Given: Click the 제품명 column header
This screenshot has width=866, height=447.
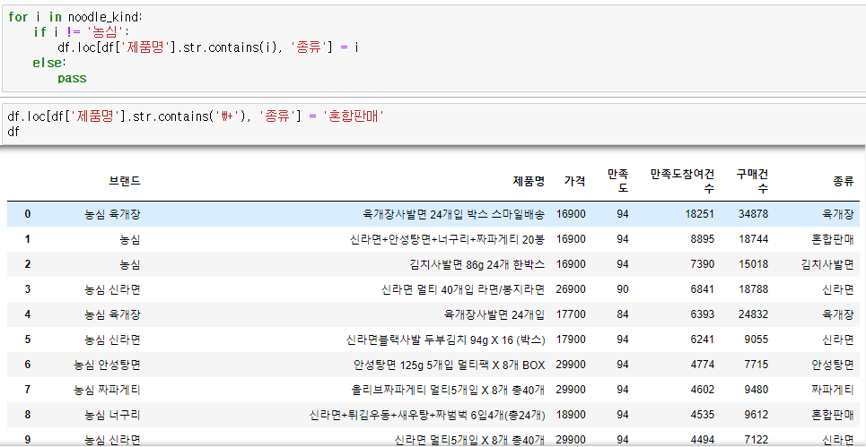Looking at the screenshot, I should [529, 181].
